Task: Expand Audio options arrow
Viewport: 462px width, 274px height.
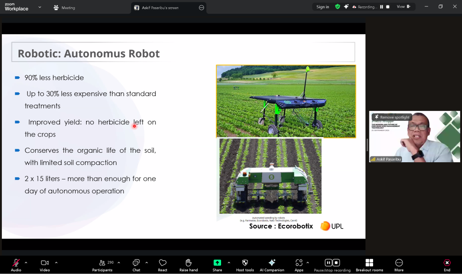Action: click(x=26, y=262)
